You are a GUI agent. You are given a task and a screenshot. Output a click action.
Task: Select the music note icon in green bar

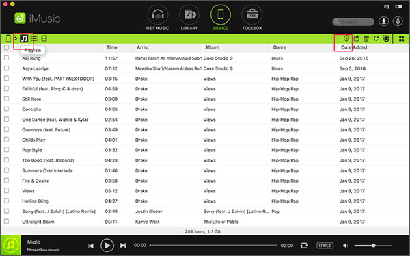(24, 38)
